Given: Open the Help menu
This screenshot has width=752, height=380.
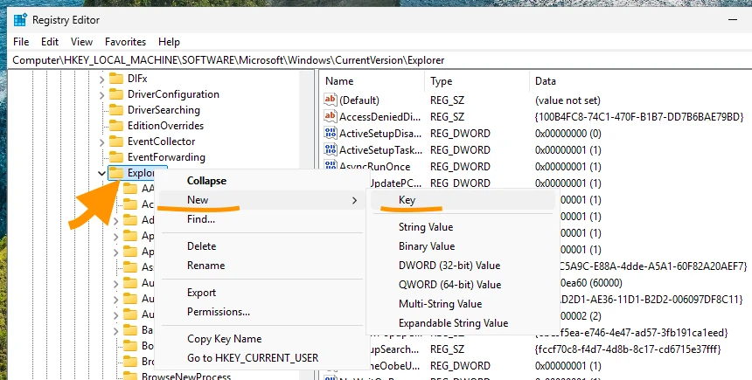Looking at the screenshot, I should point(169,42).
